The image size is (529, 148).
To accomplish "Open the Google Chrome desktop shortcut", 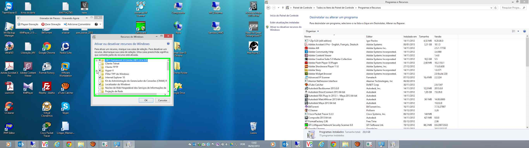I will [47, 48].
